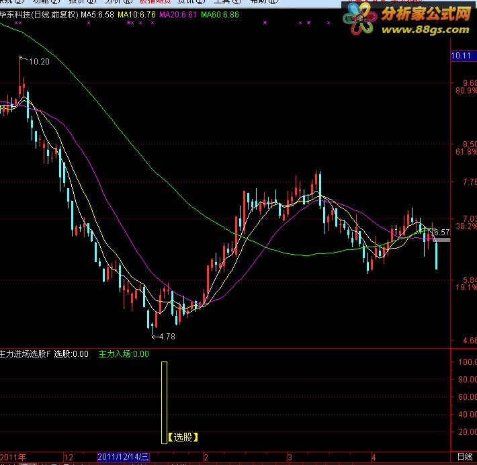Viewport: 477px width, 465px height.
Task: Open the 帮助(H) menu
Action: [x=264, y=1]
